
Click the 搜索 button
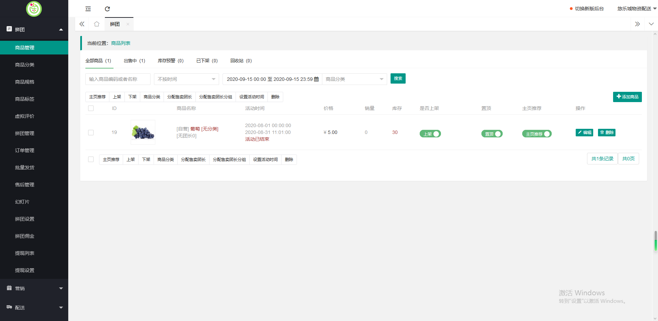pyautogui.click(x=398, y=78)
